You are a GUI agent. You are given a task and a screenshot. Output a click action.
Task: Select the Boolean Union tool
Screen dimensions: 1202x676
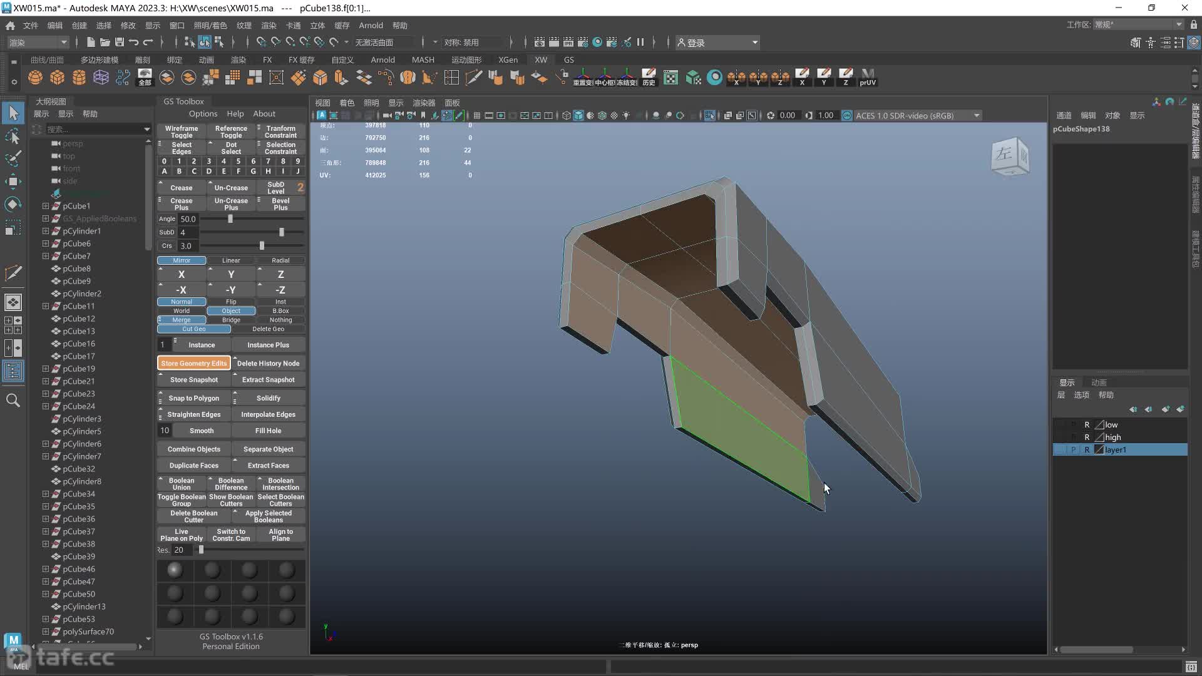point(182,483)
